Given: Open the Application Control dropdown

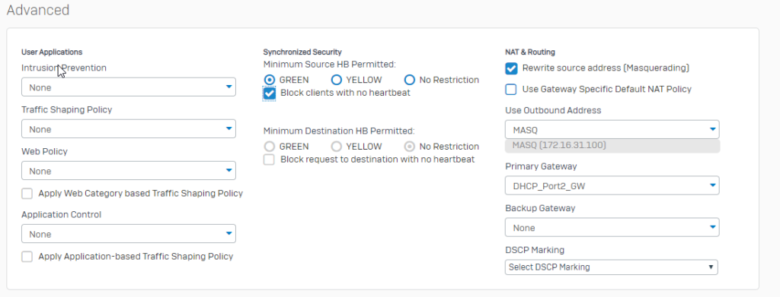Looking at the screenshot, I should [x=128, y=234].
